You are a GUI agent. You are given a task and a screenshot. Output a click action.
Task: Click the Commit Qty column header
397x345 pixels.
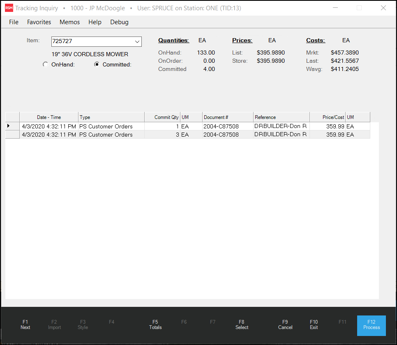pos(162,117)
